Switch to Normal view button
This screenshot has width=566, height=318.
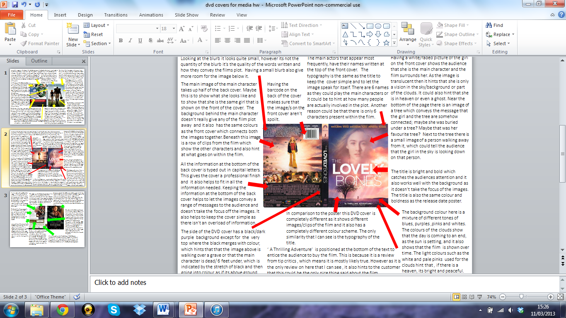457,297
